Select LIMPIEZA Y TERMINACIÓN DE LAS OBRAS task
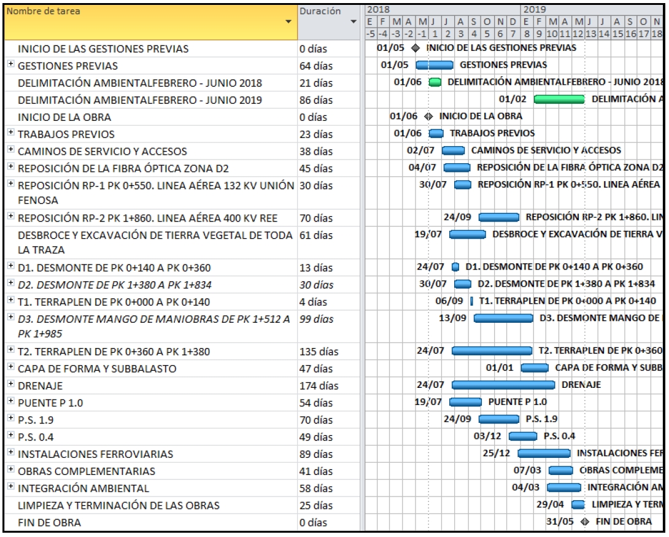This screenshot has height=537, width=669. coord(118,506)
